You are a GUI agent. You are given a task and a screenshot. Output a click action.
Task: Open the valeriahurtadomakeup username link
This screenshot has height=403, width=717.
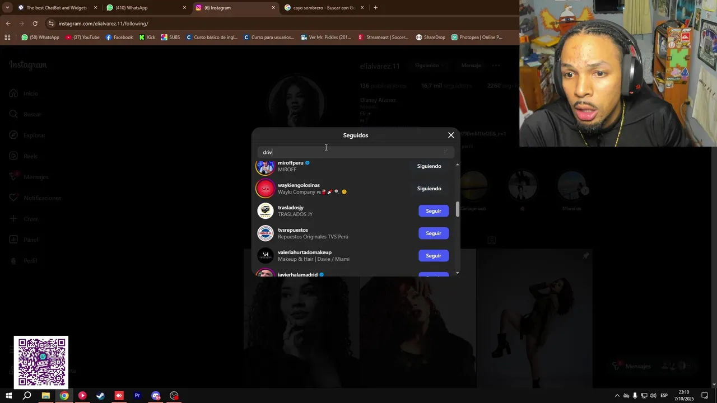pos(305,252)
